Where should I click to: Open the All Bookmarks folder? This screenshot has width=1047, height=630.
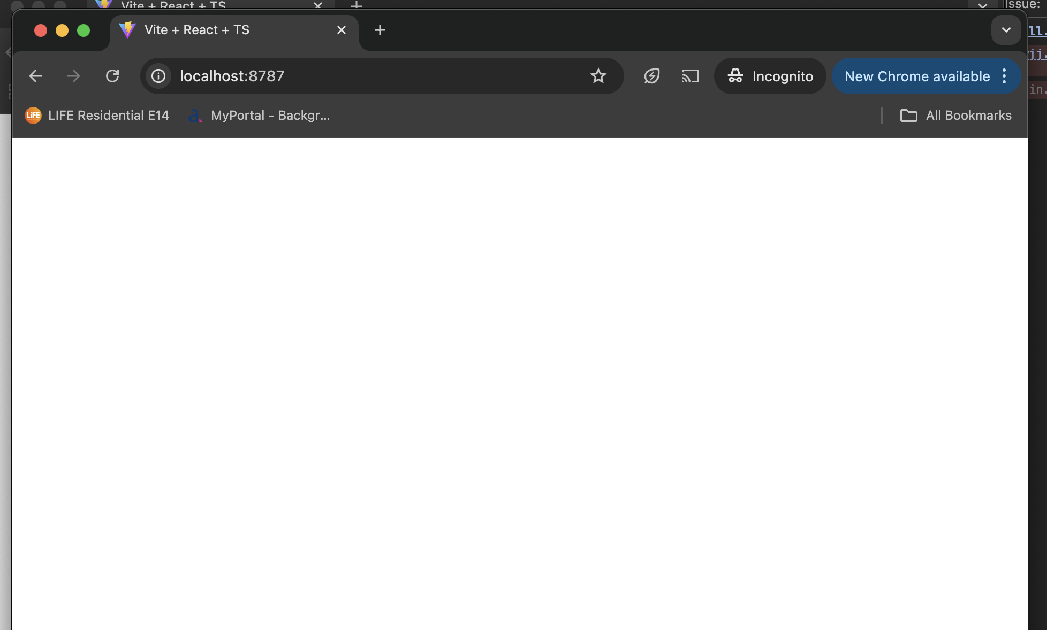956,116
